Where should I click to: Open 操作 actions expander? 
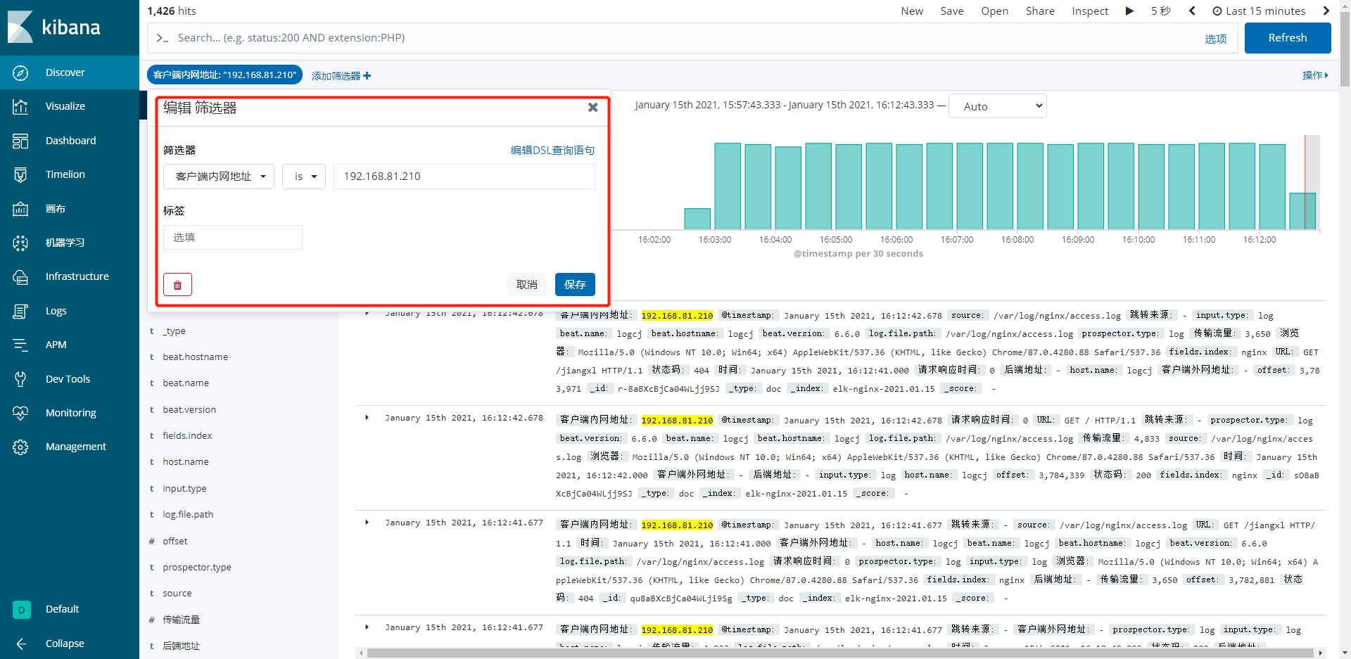point(1315,75)
